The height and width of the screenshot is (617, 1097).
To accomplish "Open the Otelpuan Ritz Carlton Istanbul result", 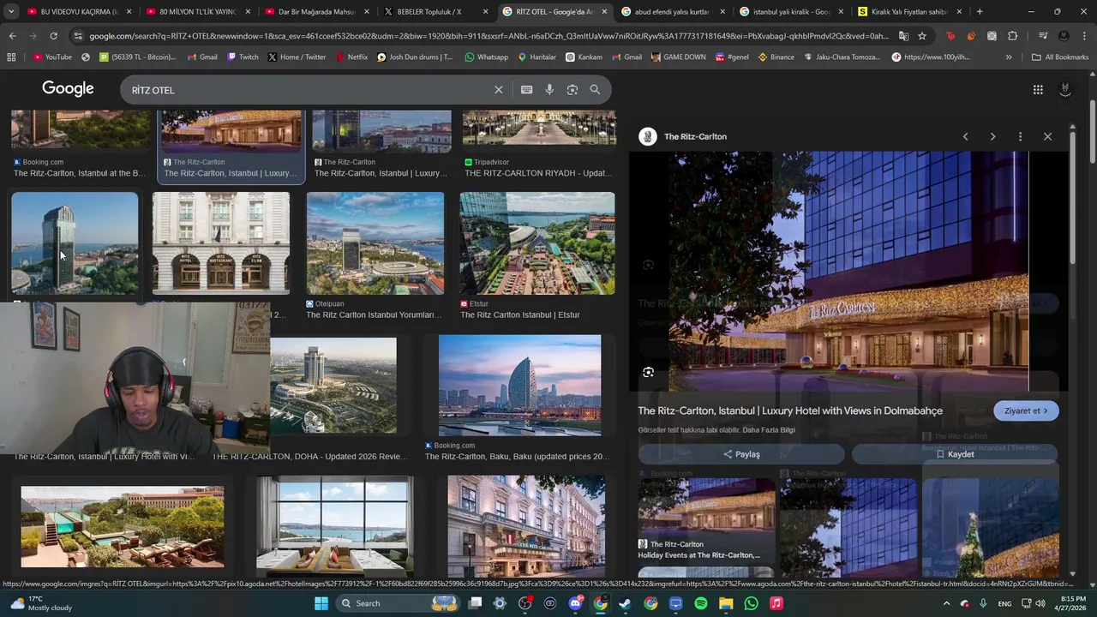I will coord(375,255).
